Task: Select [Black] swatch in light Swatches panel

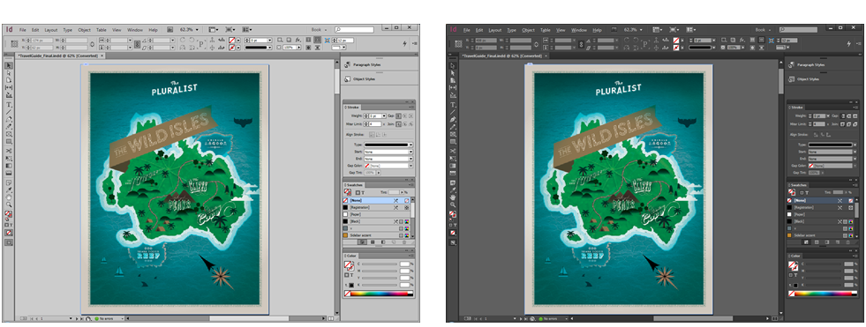Action: (376, 221)
